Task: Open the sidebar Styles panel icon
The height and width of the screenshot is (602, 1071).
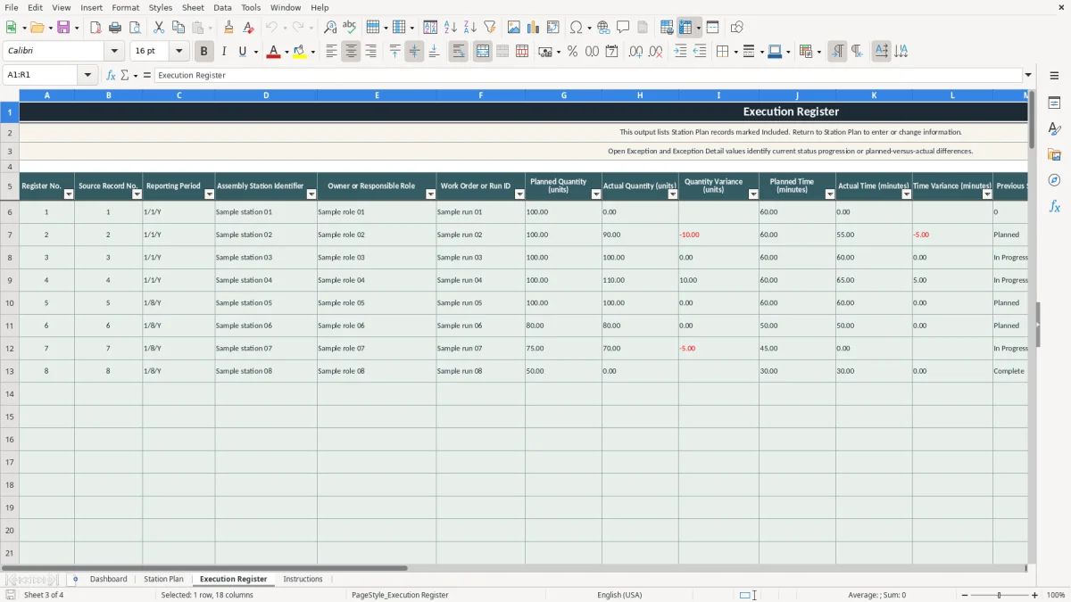Action: (x=1054, y=129)
